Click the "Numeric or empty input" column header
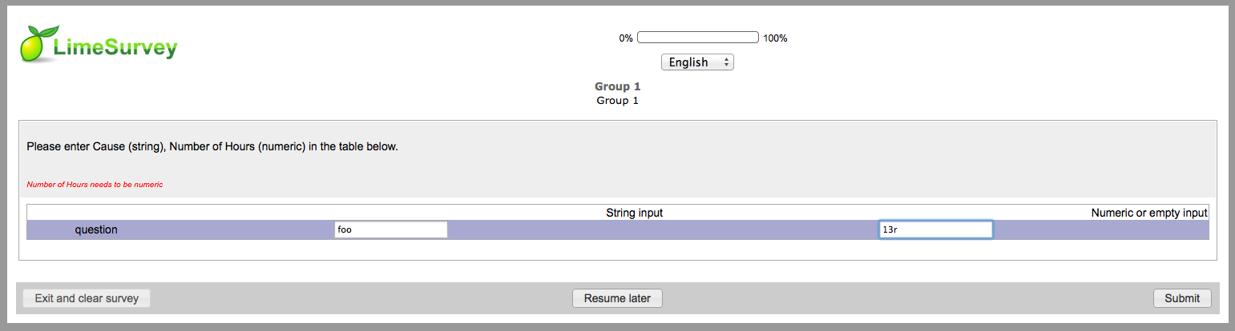 tap(1148, 213)
